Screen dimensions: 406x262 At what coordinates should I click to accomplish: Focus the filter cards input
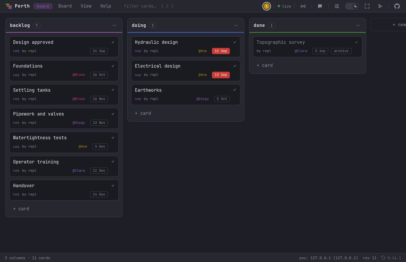148,6
